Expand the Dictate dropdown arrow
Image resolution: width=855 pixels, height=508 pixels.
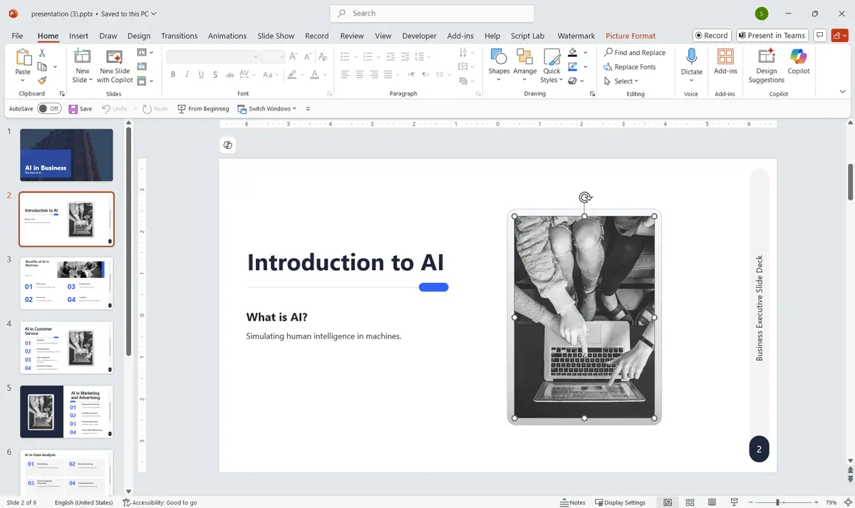(691, 81)
